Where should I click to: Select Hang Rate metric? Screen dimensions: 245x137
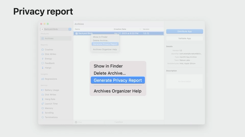(x=50, y=99)
